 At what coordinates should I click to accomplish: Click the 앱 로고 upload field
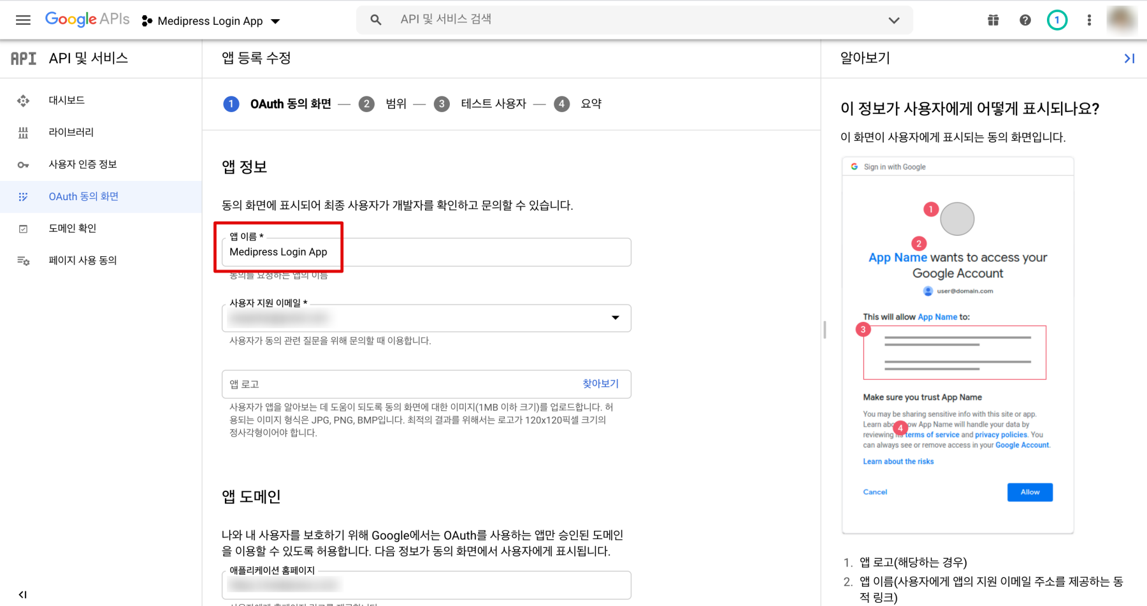(426, 384)
